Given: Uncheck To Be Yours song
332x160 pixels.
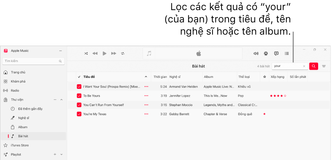Looking at the screenshot, I should (79, 96).
